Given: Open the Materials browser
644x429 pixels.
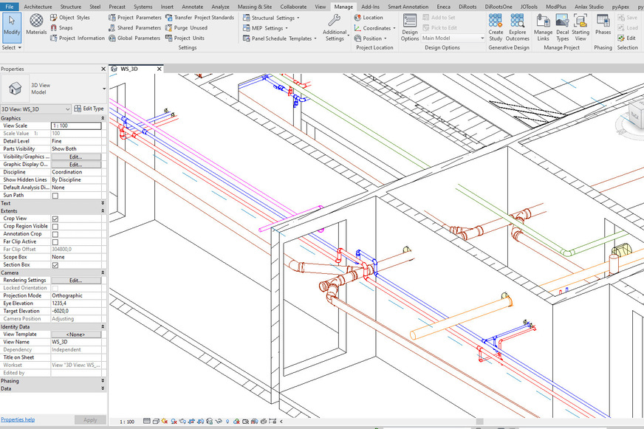Looking at the screenshot, I should point(36,24).
